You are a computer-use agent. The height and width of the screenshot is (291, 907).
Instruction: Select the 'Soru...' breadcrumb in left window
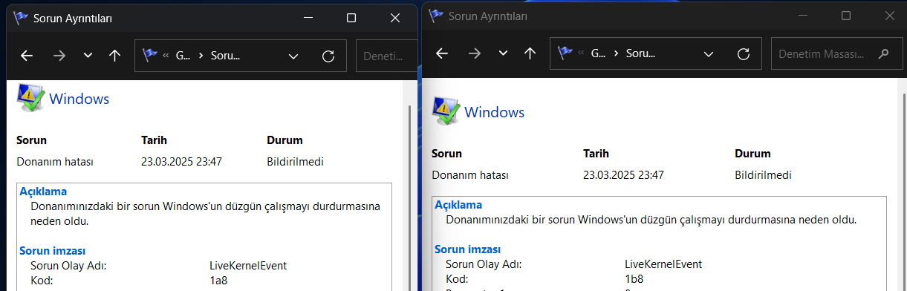225,56
